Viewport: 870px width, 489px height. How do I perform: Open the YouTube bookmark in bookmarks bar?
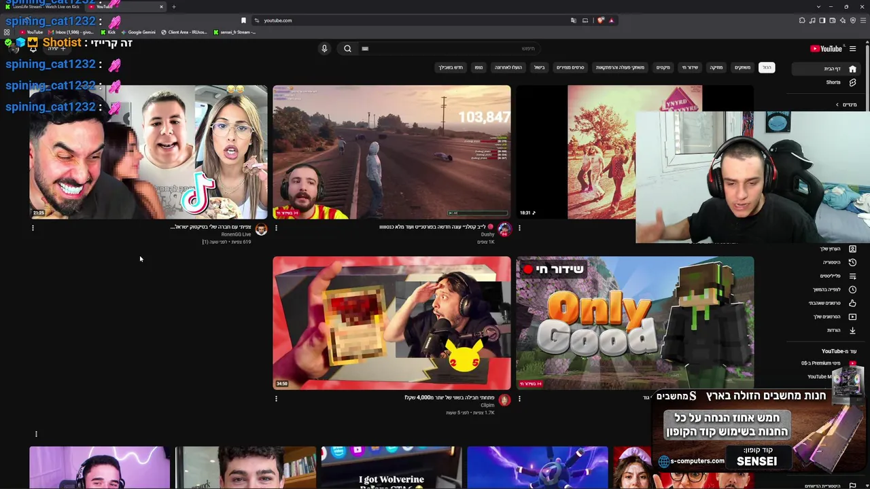coord(31,32)
